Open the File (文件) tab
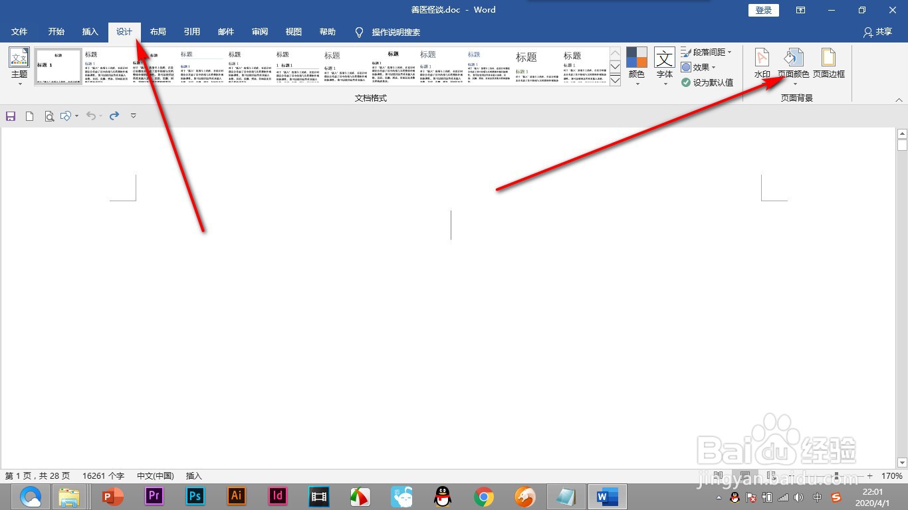This screenshot has height=510, width=908. [x=19, y=32]
